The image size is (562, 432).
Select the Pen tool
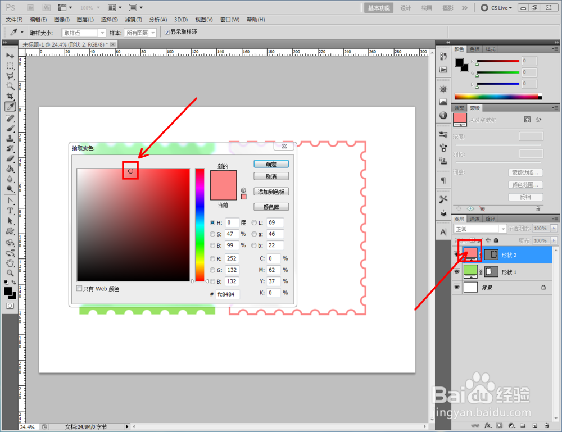pos(10,201)
